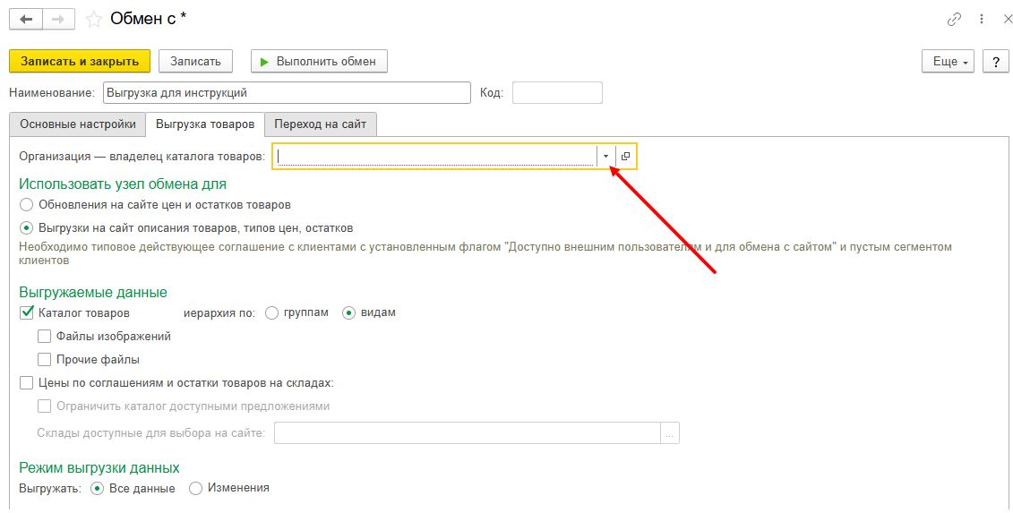Open organization record via open-form icon
Image resolution: width=1013 pixels, height=513 pixels.
click(626, 156)
